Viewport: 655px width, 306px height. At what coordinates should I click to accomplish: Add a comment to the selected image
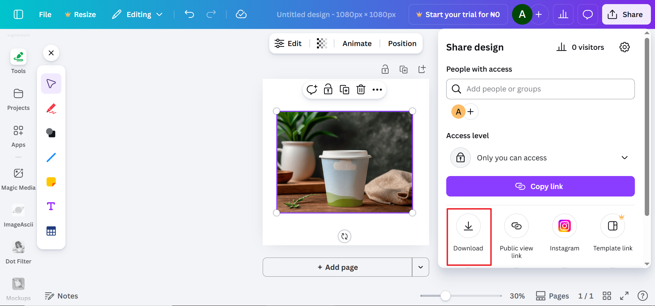tap(312, 90)
